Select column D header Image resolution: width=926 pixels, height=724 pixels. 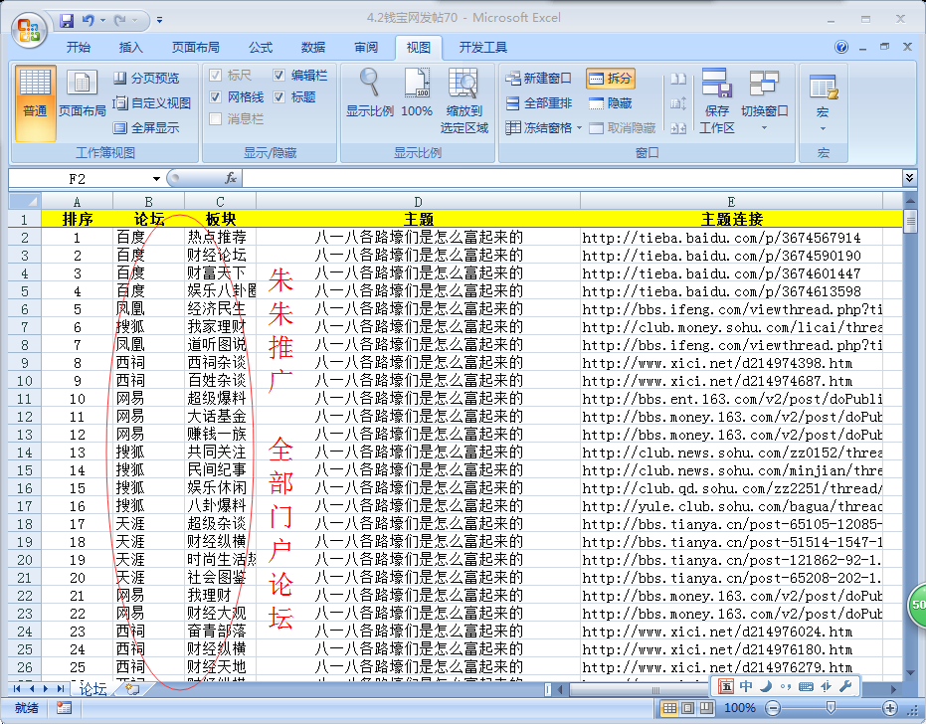pos(418,201)
